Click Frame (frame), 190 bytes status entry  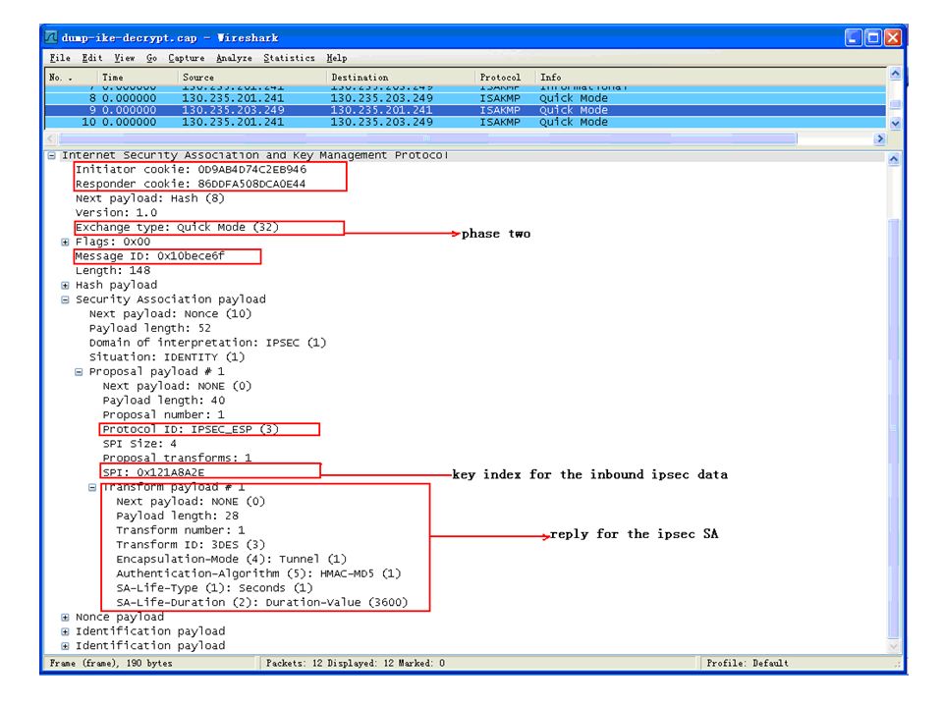click(x=111, y=663)
